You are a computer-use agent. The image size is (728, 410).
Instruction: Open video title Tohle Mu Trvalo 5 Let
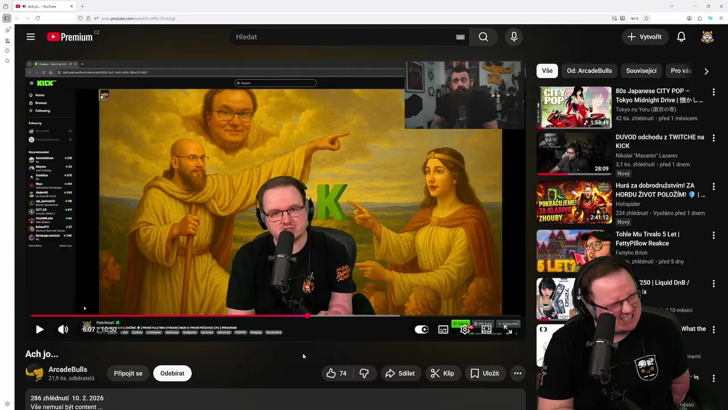coord(647,239)
